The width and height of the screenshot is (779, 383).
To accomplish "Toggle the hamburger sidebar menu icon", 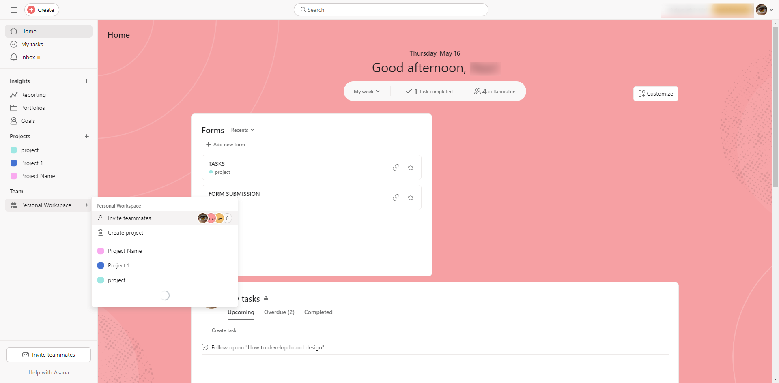I will (x=14, y=10).
